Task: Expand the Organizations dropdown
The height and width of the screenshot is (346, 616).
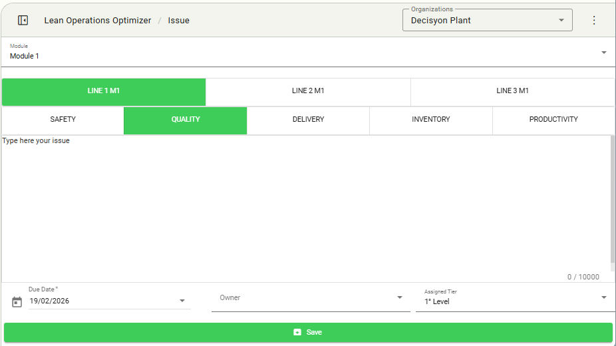Action: click(x=561, y=21)
